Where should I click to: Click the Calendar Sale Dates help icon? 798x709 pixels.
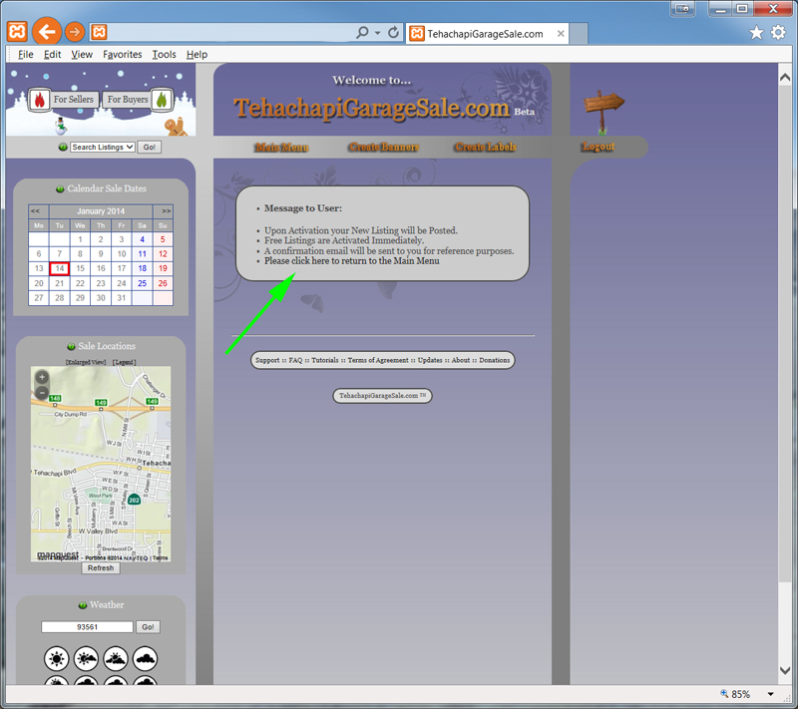point(60,188)
